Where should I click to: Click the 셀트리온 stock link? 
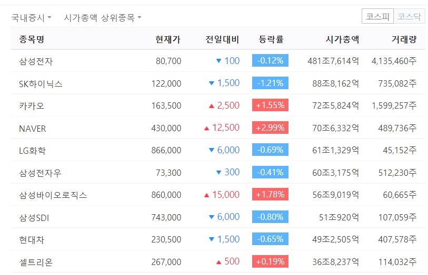[36, 262]
